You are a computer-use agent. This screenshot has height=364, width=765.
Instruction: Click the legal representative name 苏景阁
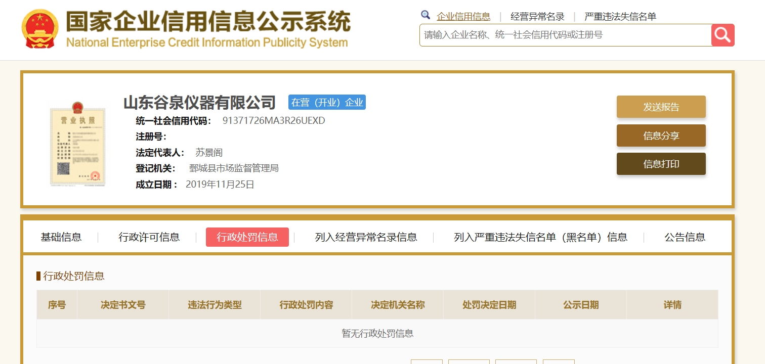(209, 153)
